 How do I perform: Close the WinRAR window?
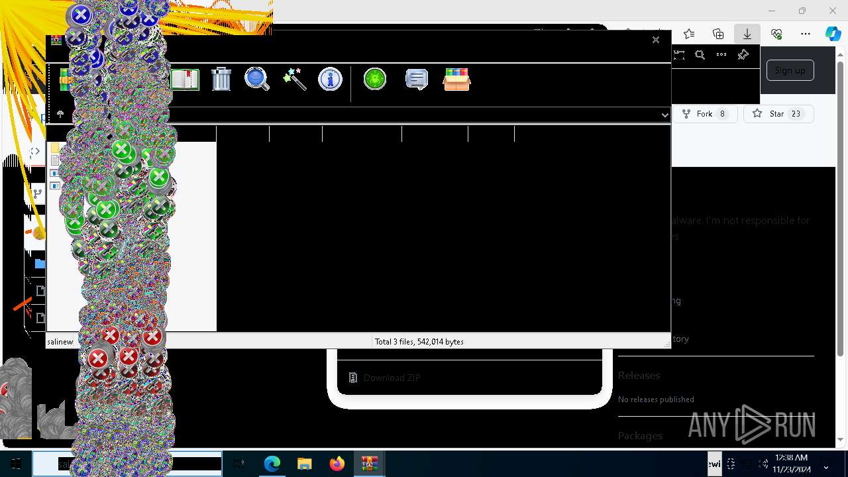coord(656,40)
